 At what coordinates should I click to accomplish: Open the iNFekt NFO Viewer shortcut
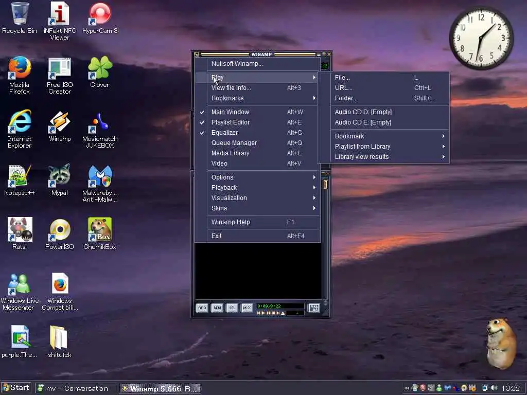tap(60, 21)
